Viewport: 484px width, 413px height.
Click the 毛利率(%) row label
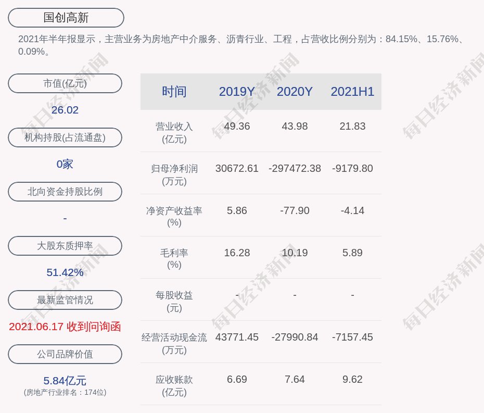pos(174,259)
